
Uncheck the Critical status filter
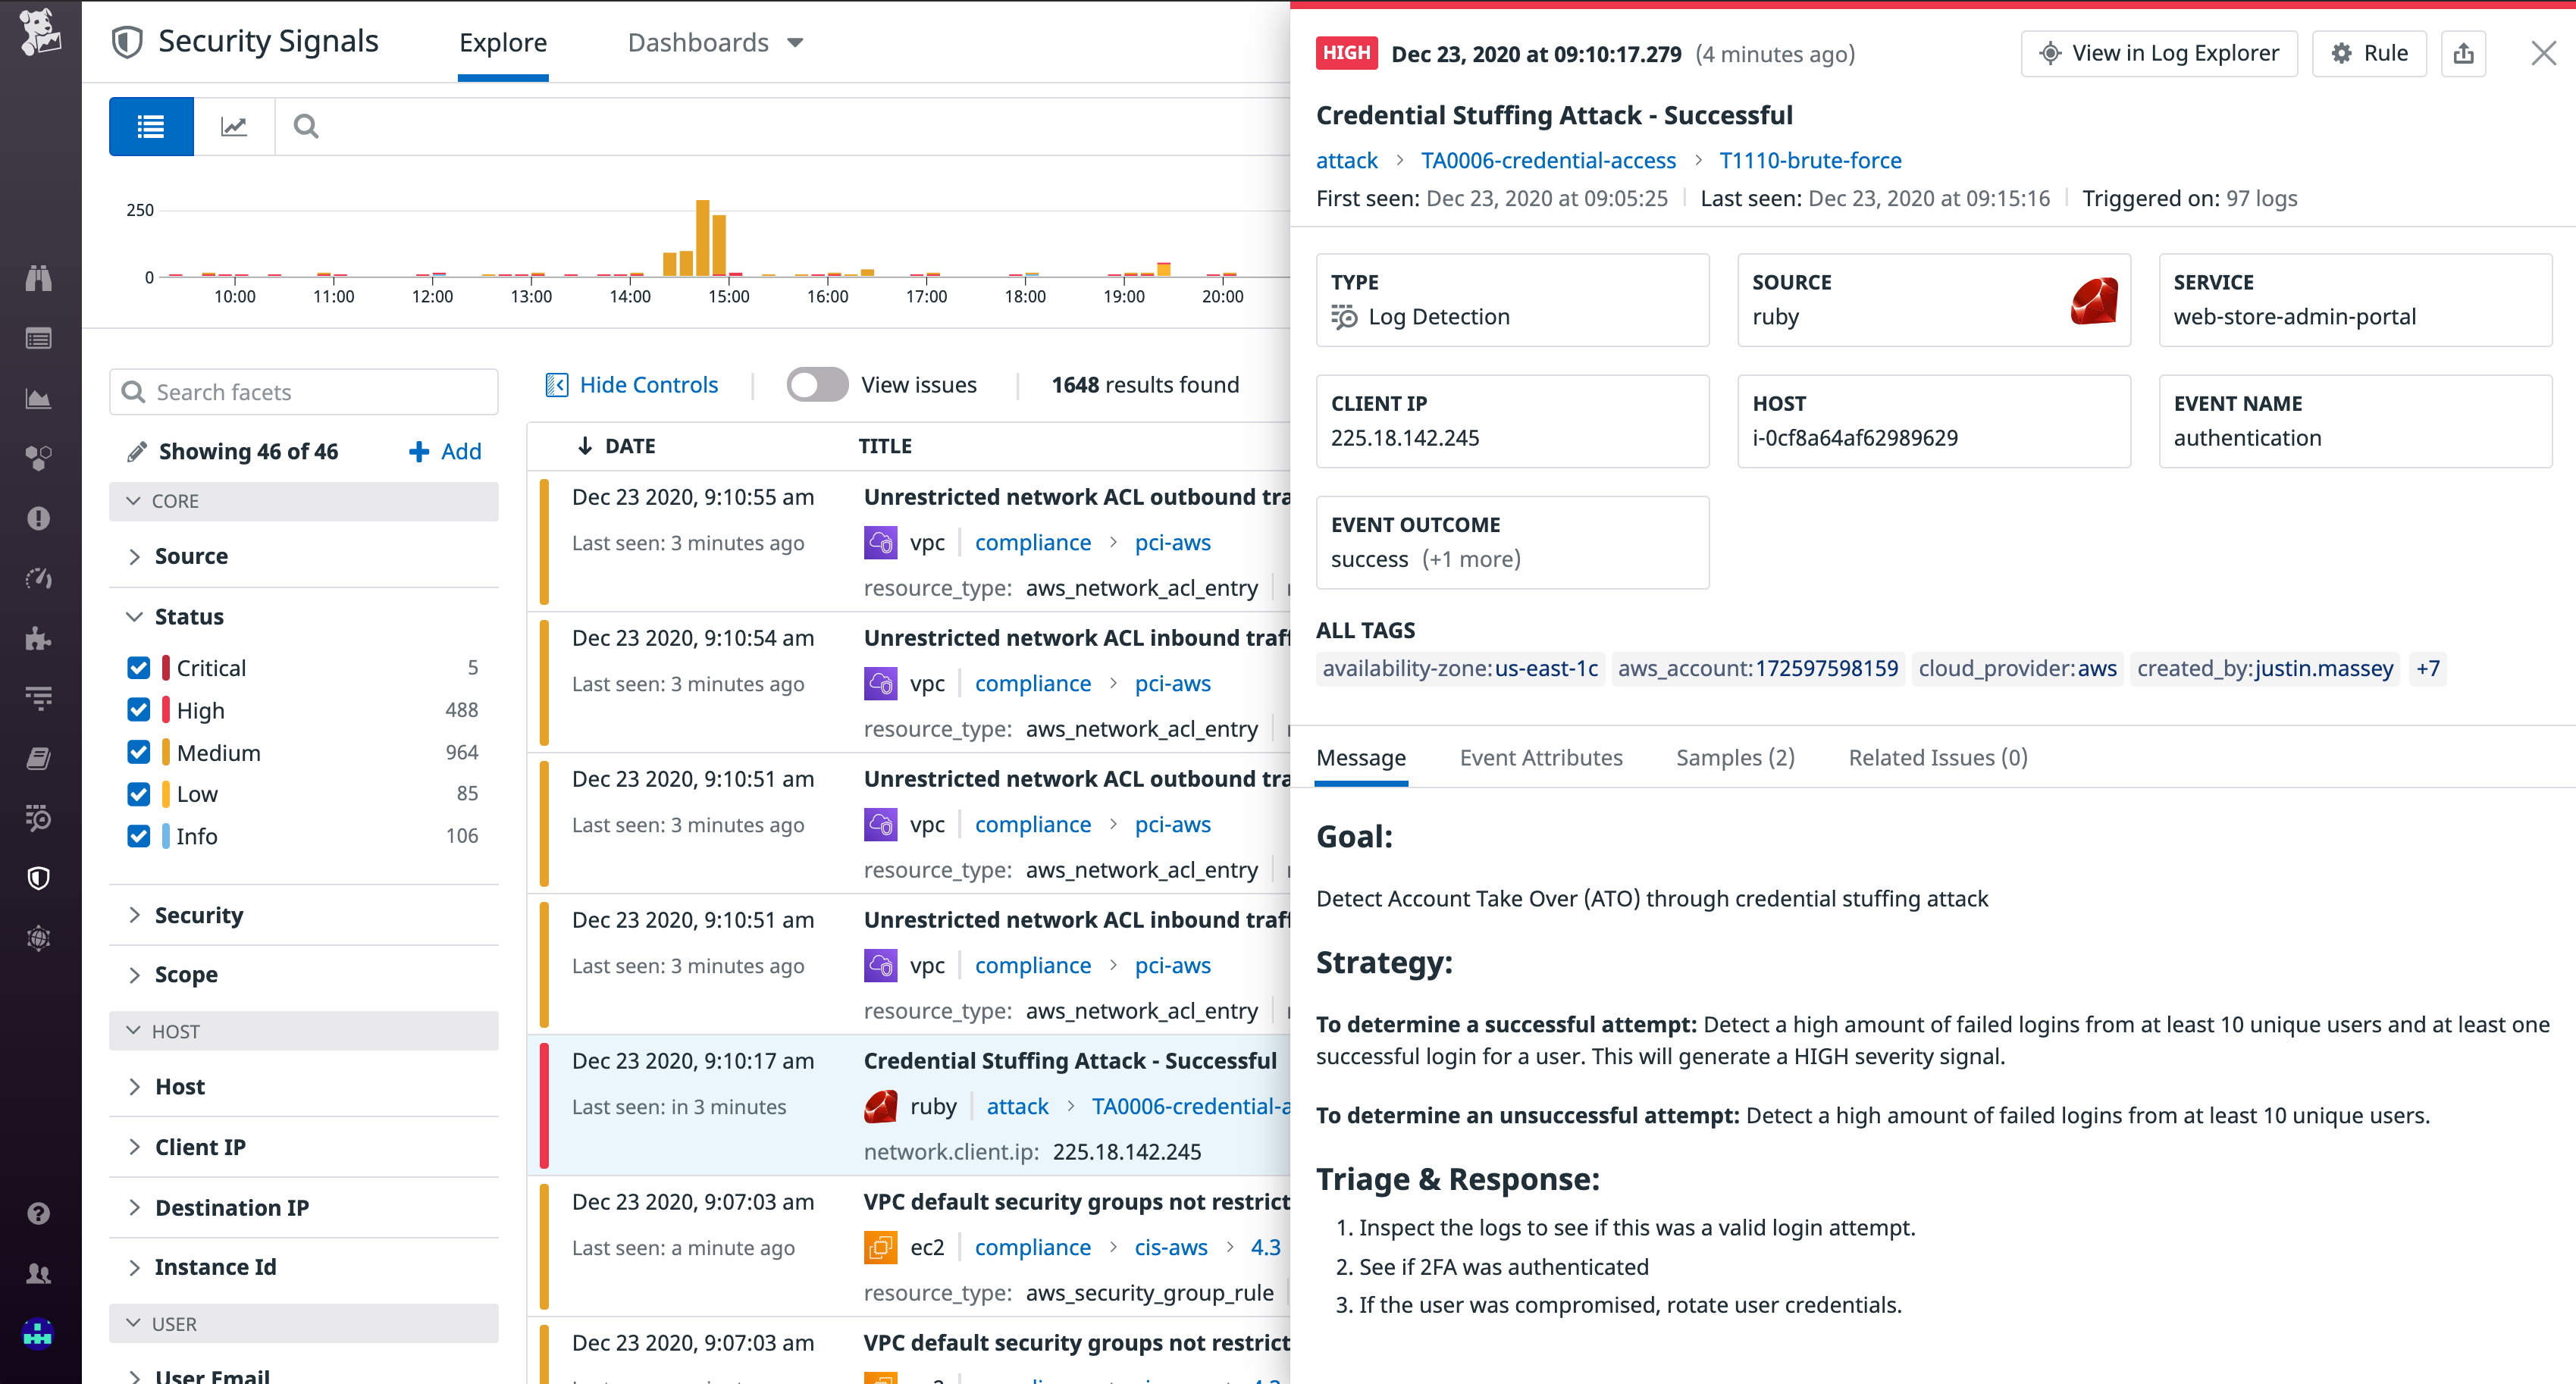point(138,667)
